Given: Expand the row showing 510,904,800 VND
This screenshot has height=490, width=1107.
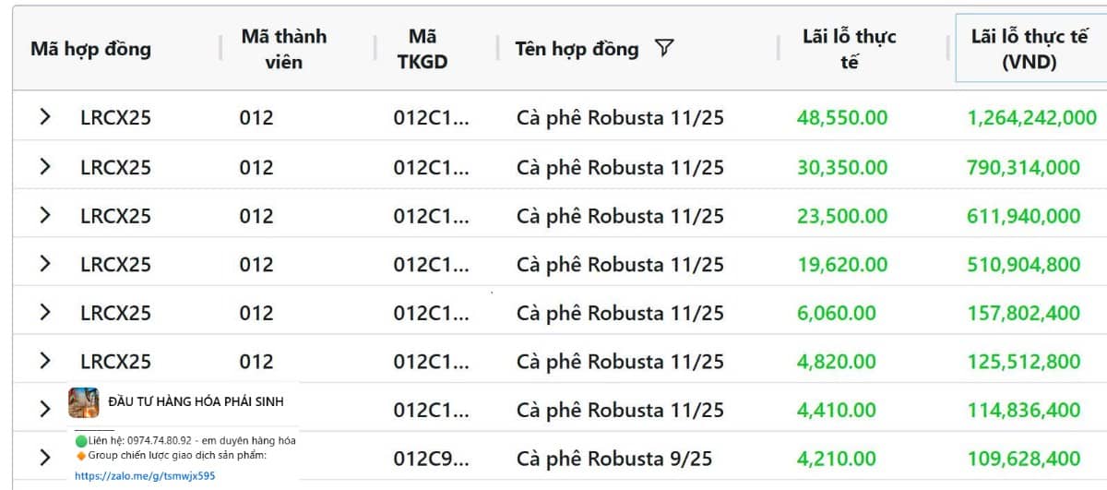Looking at the screenshot, I should [x=44, y=264].
